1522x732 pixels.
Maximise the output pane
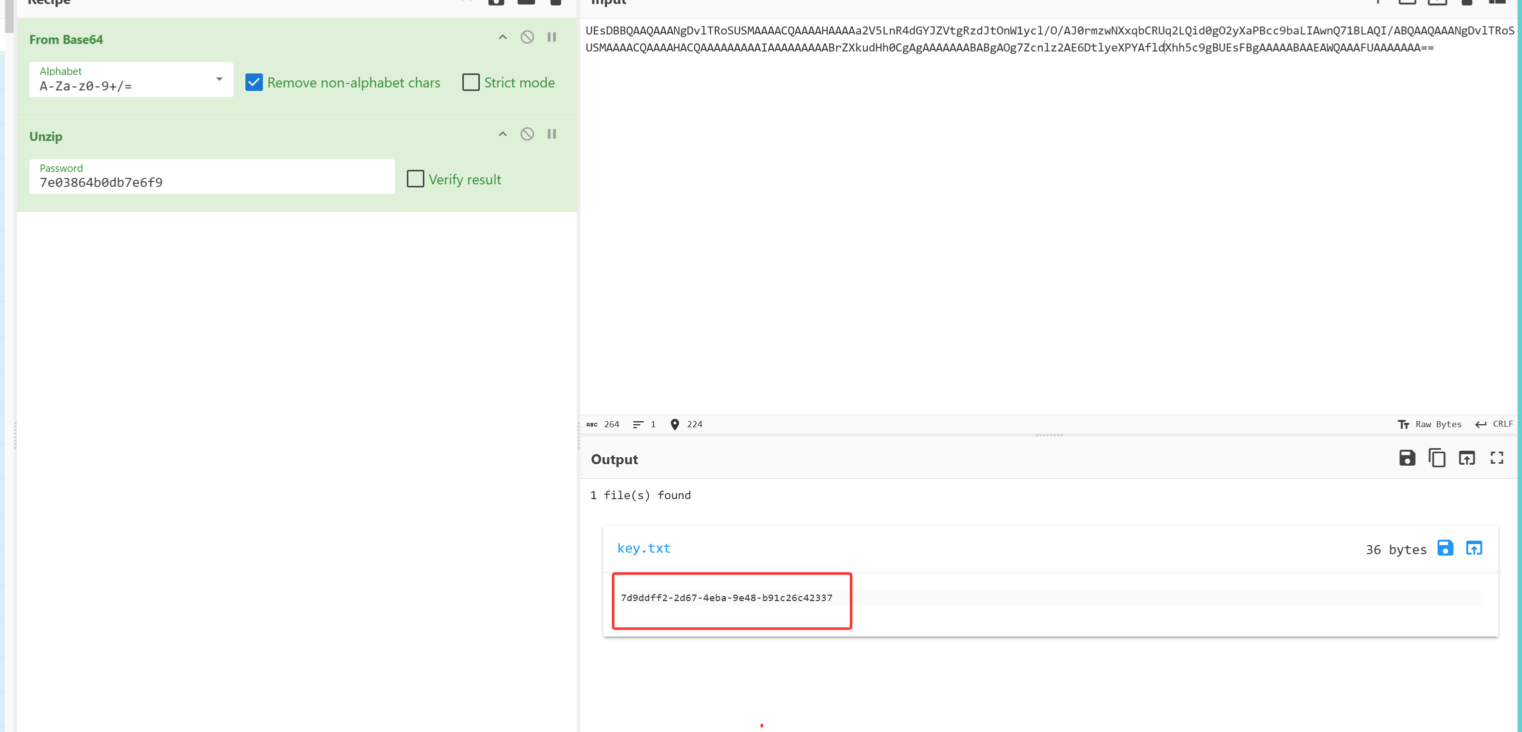coord(1497,458)
